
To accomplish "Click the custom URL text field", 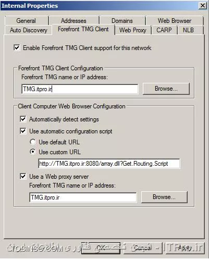I will point(109,164).
